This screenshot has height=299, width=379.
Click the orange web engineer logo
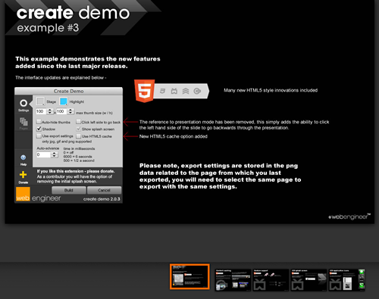point(23,194)
